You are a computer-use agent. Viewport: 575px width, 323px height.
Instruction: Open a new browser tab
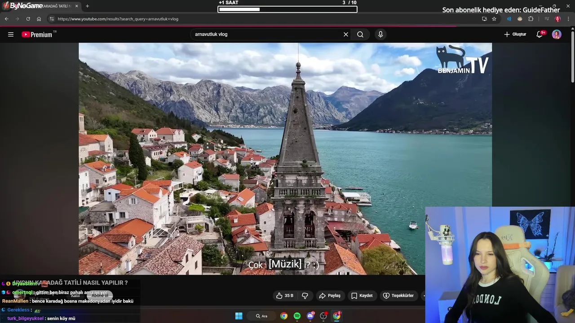pyautogui.click(x=87, y=6)
